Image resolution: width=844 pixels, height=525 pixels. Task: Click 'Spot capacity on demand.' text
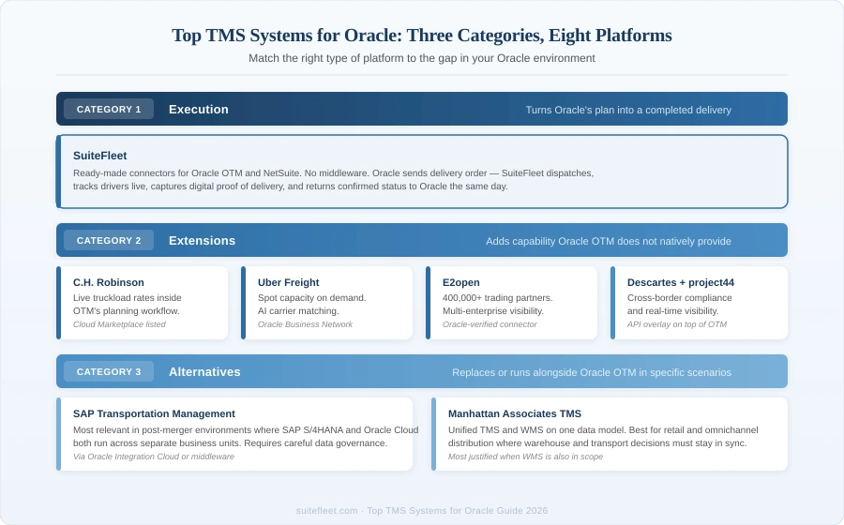[311, 297]
